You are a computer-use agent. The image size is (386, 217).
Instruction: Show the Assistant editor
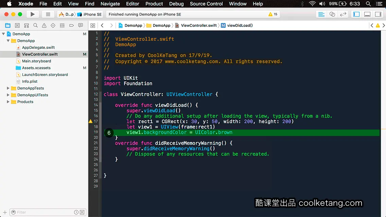pyautogui.click(x=332, y=14)
